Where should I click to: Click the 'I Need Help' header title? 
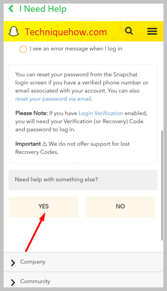43,9
